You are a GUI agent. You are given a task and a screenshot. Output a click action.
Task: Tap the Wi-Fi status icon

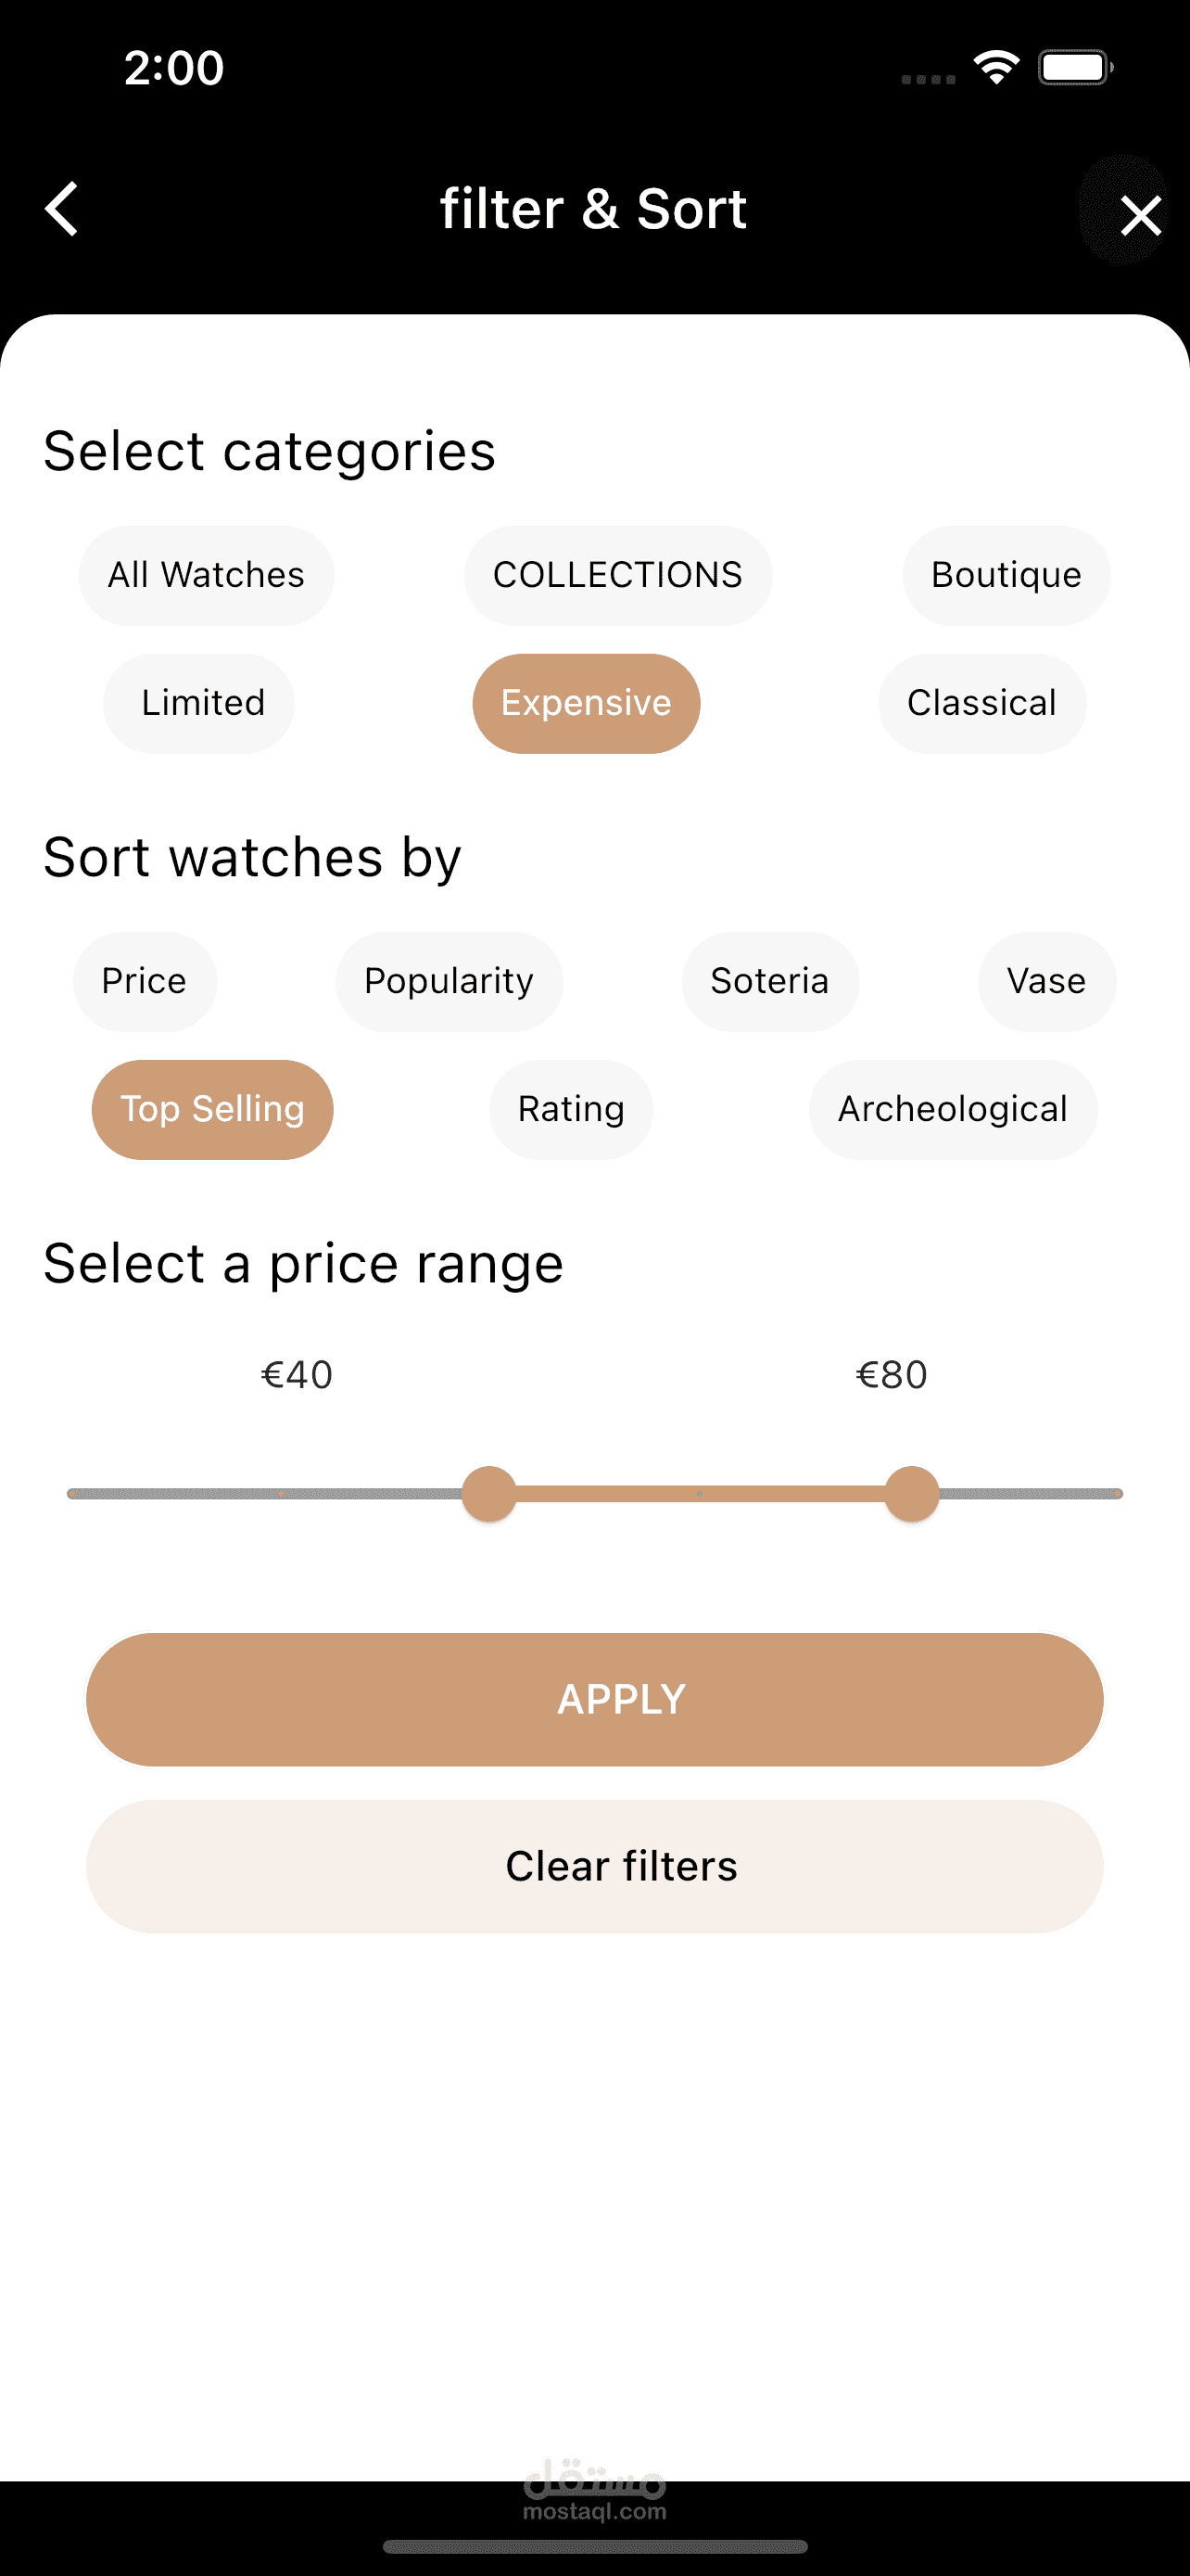[x=995, y=67]
